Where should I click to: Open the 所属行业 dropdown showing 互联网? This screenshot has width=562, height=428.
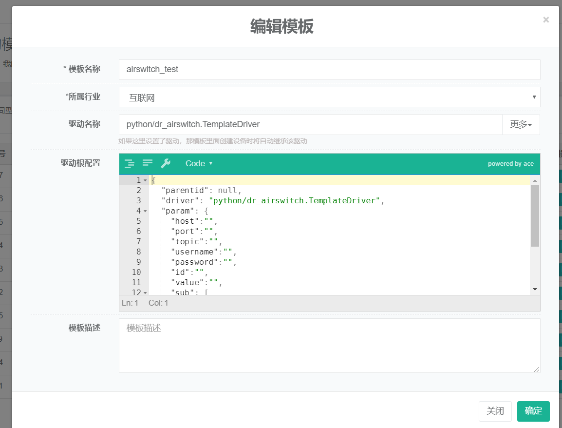pyautogui.click(x=329, y=97)
